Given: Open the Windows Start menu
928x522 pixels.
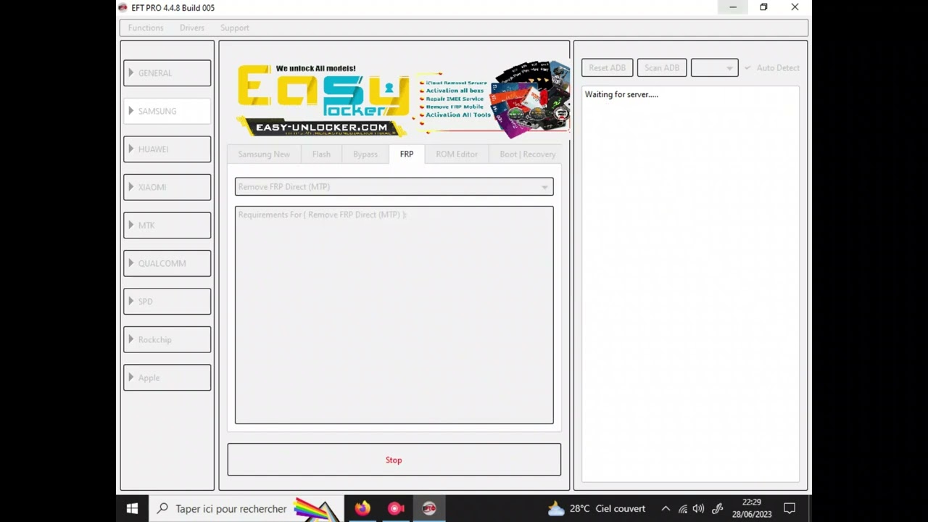Looking at the screenshot, I should (x=133, y=508).
